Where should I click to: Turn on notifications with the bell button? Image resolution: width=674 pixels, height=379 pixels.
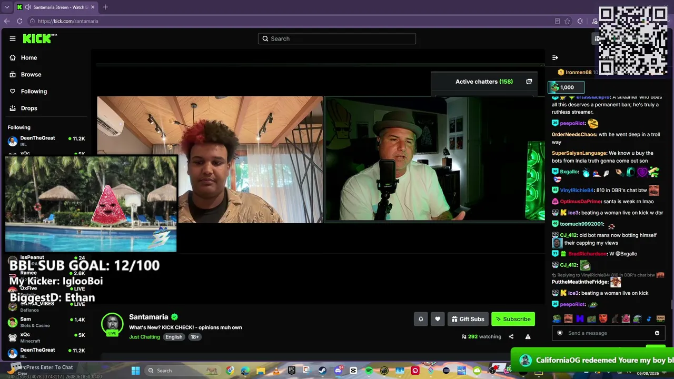[x=421, y=319]
